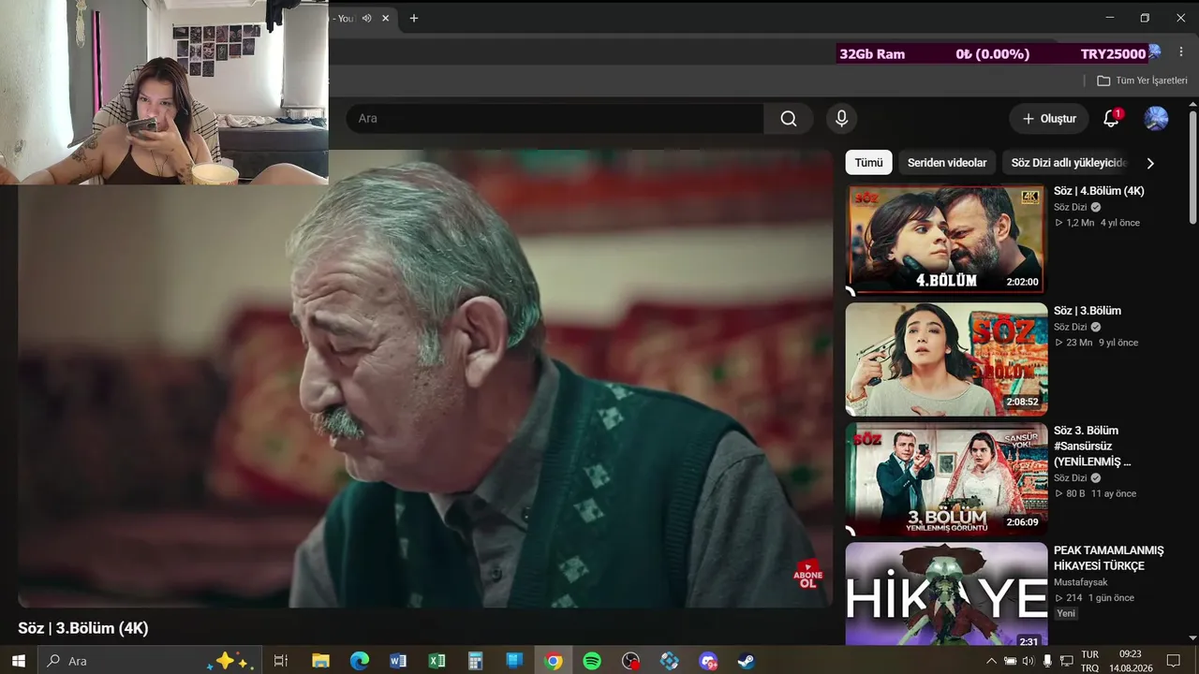The height and width of the screenshot is (674, 1199).
Task: Open the network tray icon
Action: tap(1067, 661)
